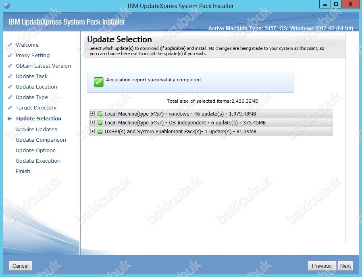
Task: Uncheck the windows 46 update(s) checkbox
Action: (100, 114)
